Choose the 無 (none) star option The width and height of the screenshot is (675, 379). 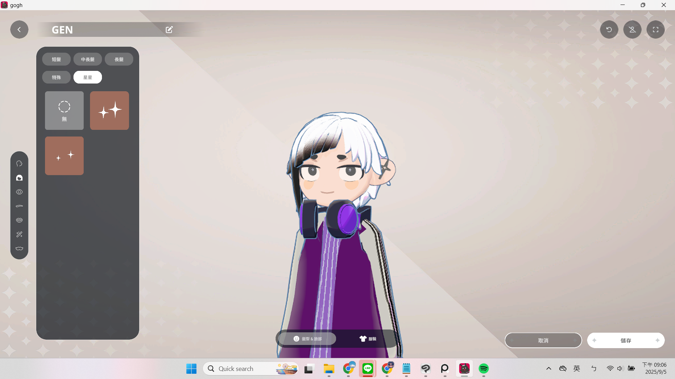click(64, 111)
